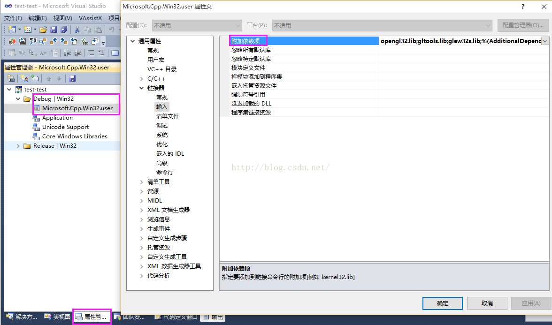Open New Project dropdown arrow

19,30
